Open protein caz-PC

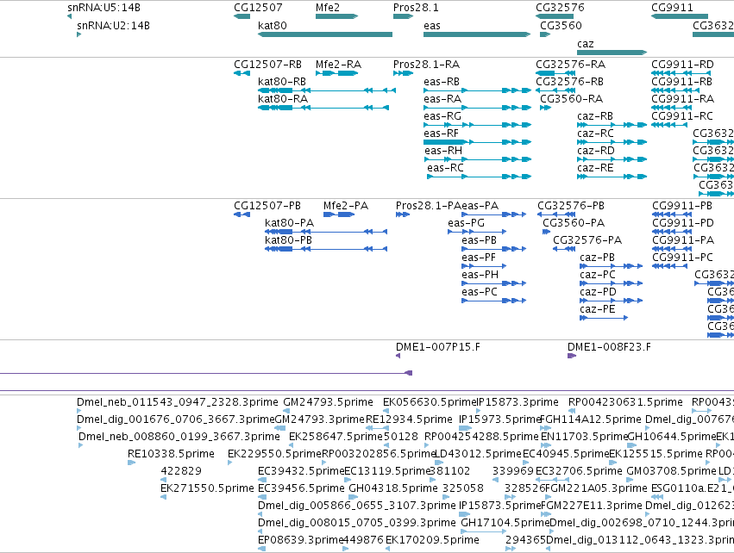point(598,276)
